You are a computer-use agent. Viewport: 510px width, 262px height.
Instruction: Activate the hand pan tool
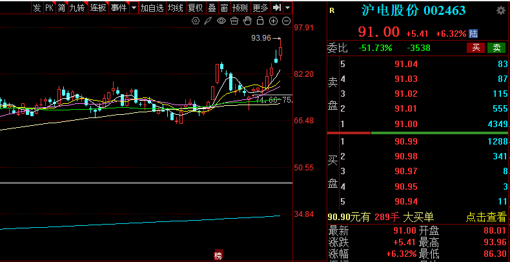247,21
